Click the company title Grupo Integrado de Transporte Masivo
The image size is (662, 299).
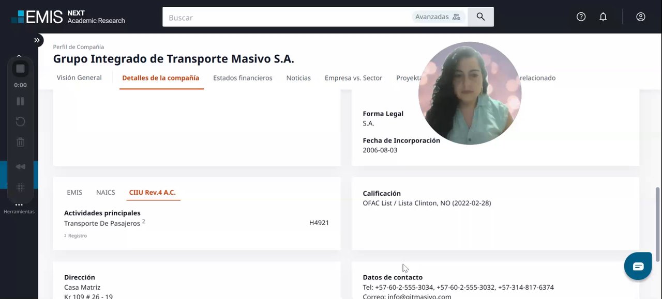[x=173, y=59]
